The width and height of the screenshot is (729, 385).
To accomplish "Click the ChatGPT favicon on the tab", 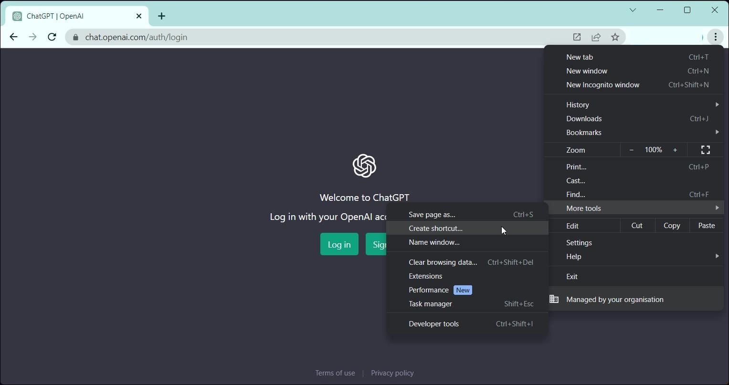I will point(17,16).
